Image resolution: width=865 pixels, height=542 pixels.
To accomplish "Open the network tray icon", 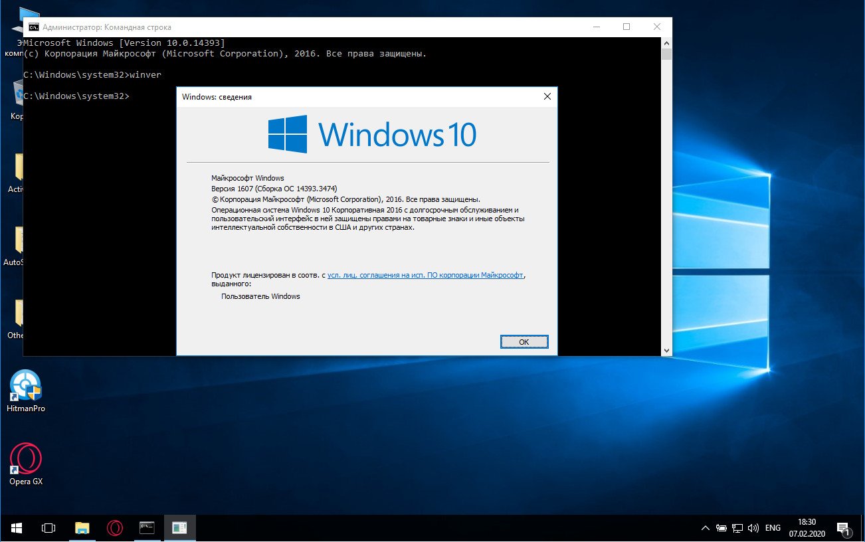I will 737,529.
